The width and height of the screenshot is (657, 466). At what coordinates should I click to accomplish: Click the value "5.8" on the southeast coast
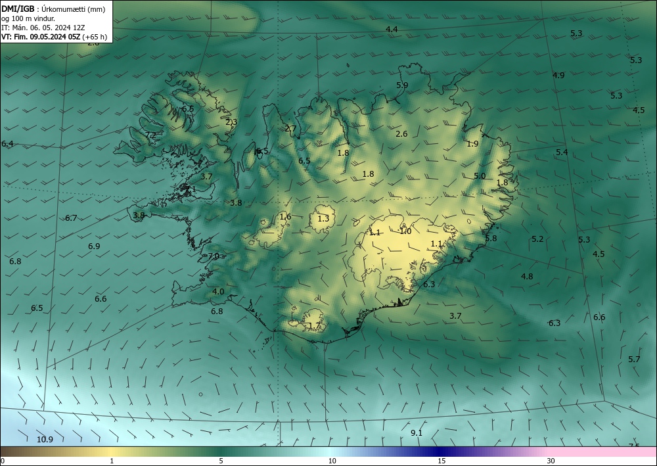coord(491,239)
